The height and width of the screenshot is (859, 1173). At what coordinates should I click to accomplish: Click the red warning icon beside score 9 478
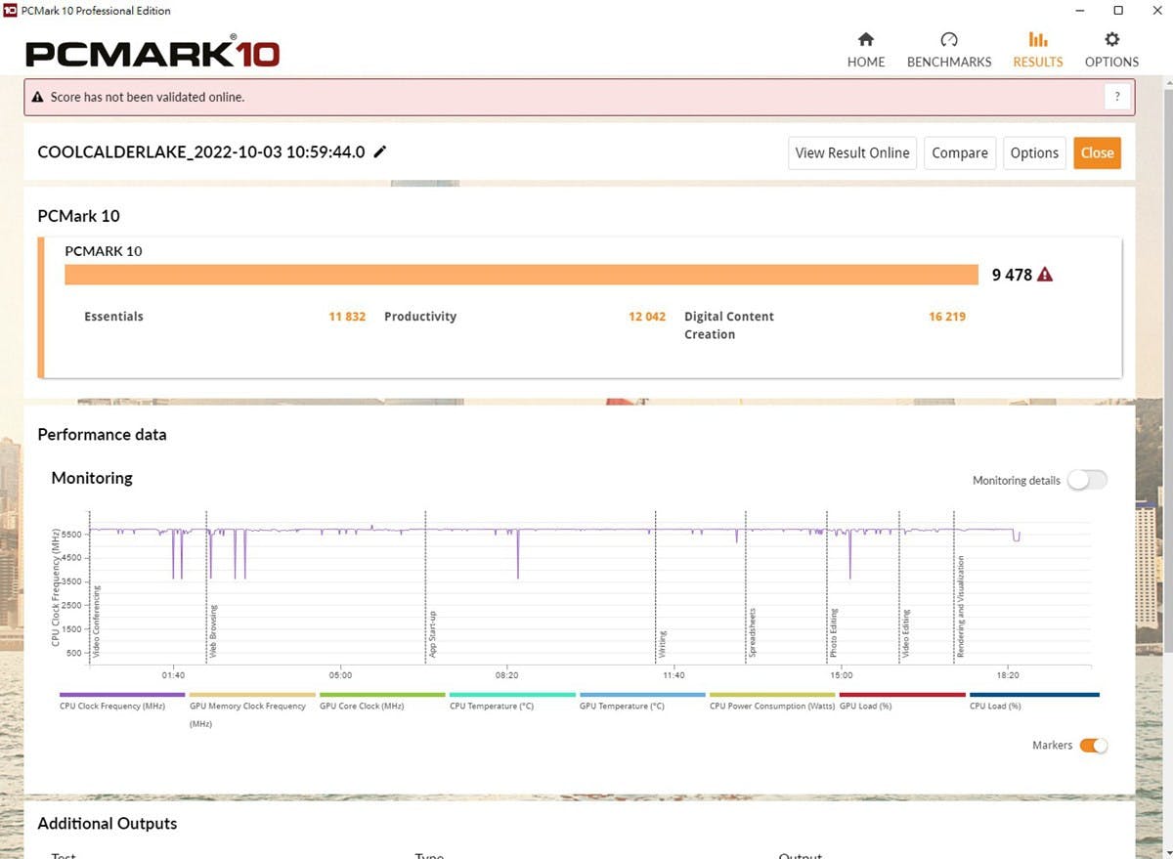pyautogui.click(x=1045, y=275)
